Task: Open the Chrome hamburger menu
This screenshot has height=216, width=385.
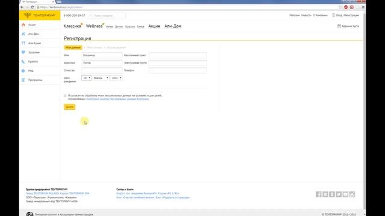Action: (x=363, y=7)
